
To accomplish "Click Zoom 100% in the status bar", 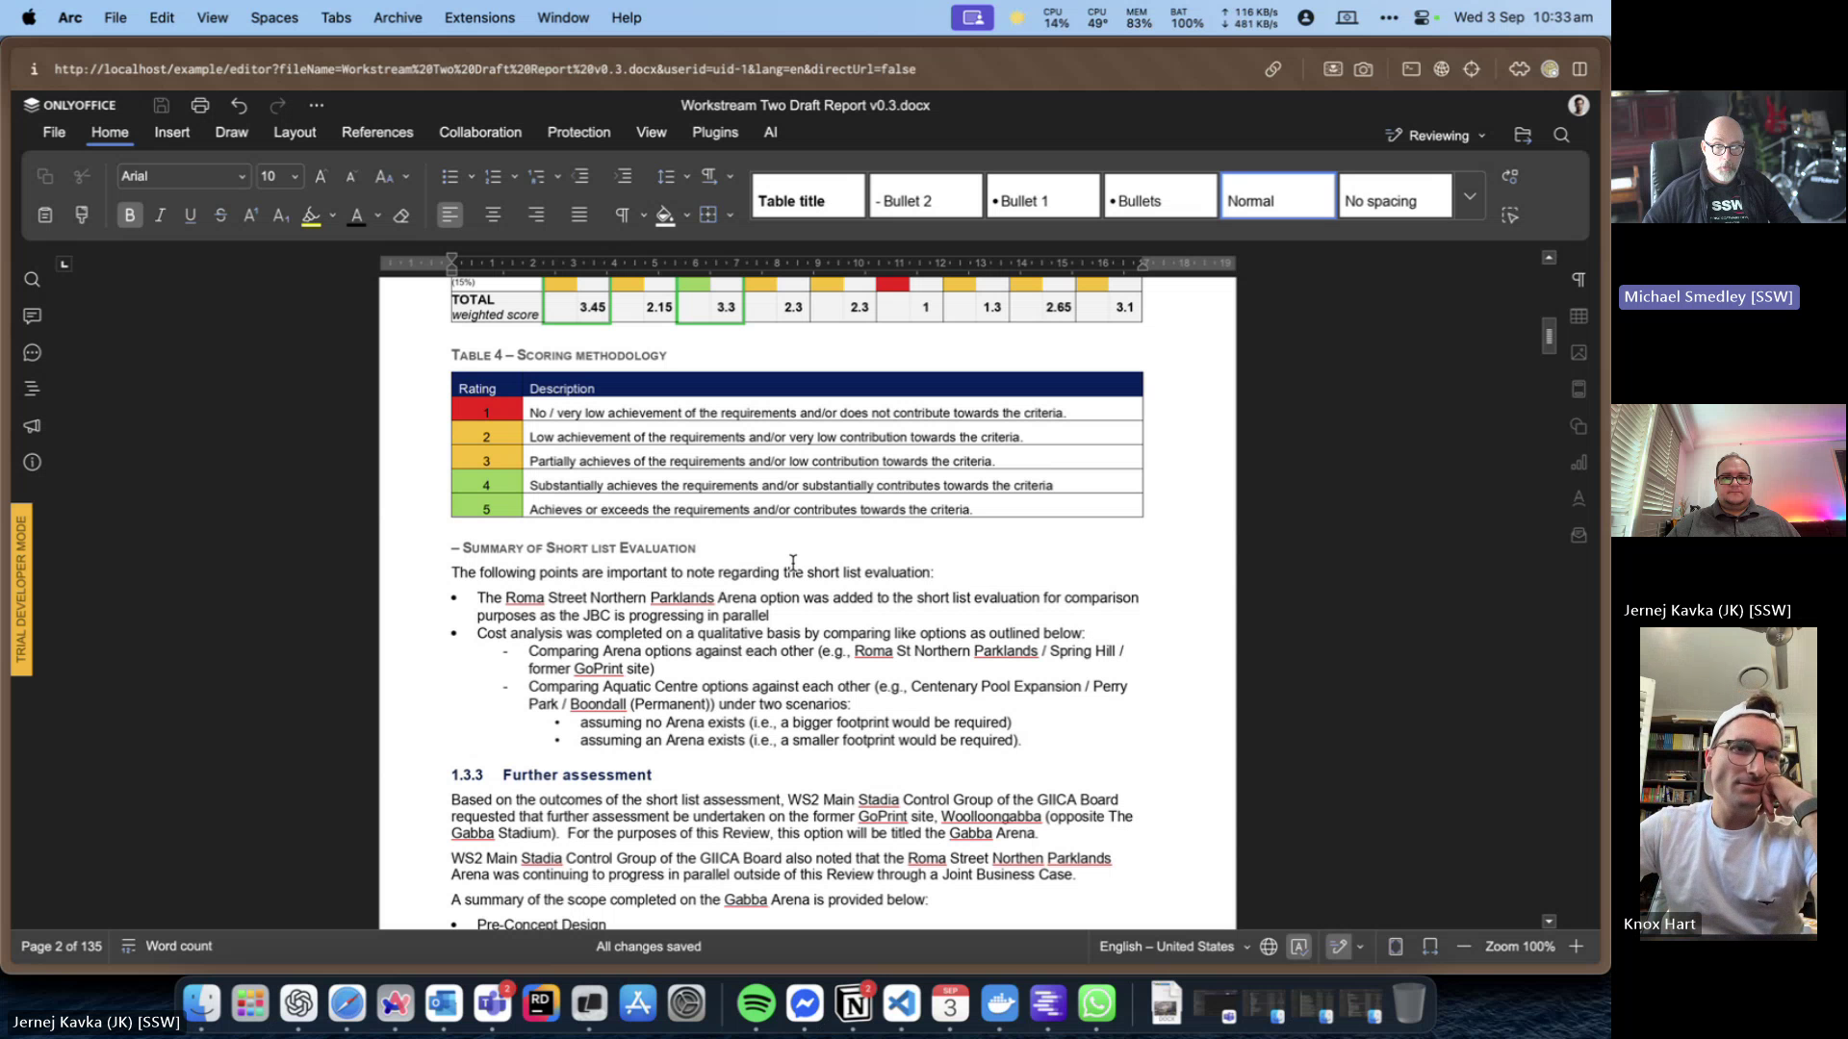I will (x=1520, y=946).
